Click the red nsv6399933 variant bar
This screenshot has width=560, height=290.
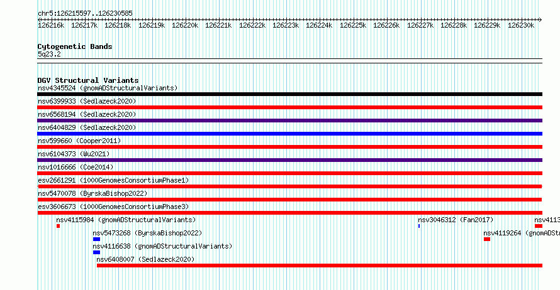pyautogui.click(x=289, y=107)
